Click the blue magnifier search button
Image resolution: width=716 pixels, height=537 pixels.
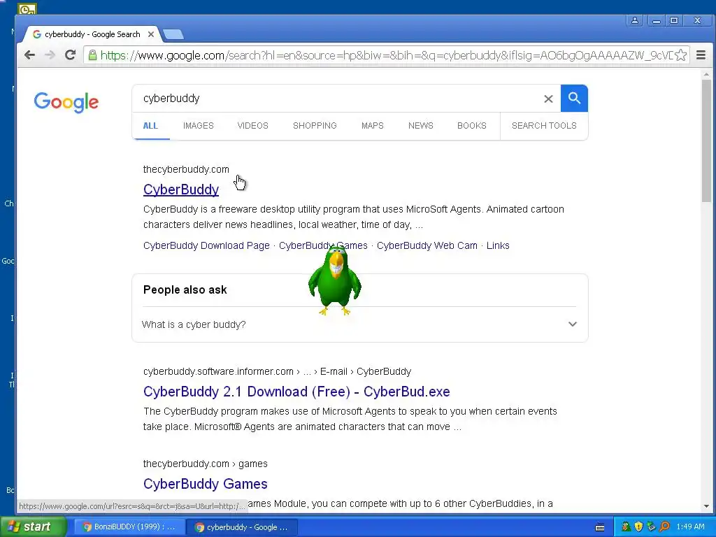574,98
